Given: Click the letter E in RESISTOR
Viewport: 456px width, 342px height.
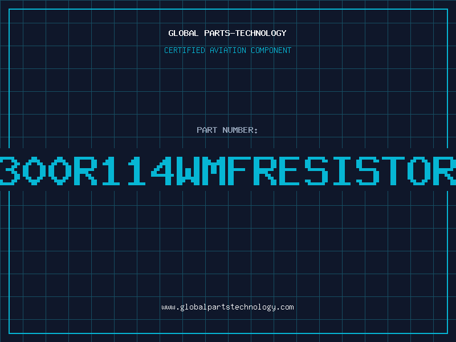Looking at the screenshot, I should point(291,170).
